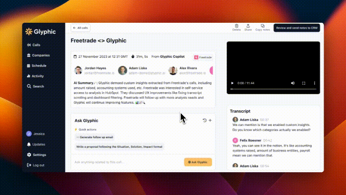
Task: Click Review and send notes to CRM
Action: coord(297,28)
